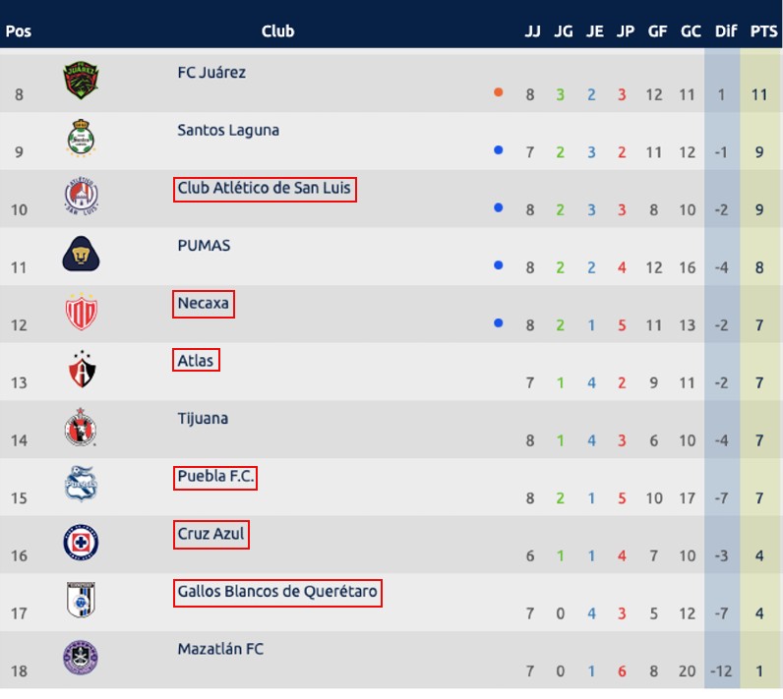Click the Dif column header
The height and width of the screenshot is (699, 783).
[x=726, y=31]
